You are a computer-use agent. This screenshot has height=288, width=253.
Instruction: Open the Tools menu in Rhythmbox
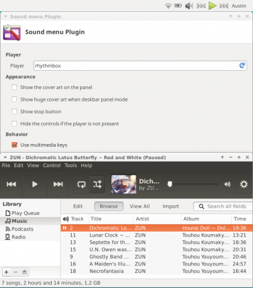(x=71, y=165)
